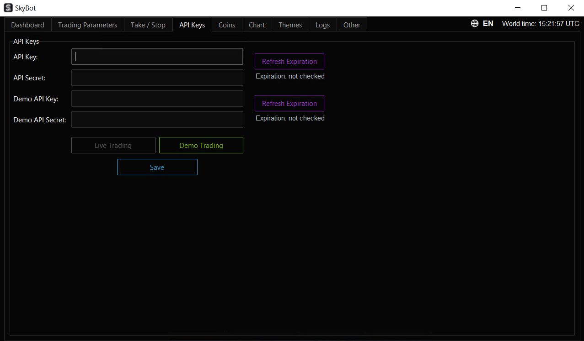
Task: Click the lower 'Expiration: not checked' status
Action: [290, 118]
